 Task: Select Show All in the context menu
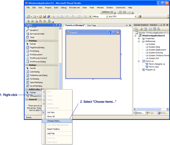[x=57, y=116]
